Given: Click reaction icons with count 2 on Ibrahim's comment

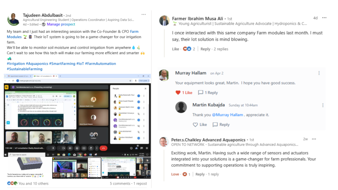Looking at the screenshot, I should [x=189, y=49].
